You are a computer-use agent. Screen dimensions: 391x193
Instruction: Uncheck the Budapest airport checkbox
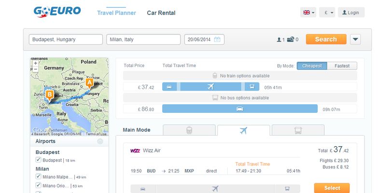tap(39, 160)
